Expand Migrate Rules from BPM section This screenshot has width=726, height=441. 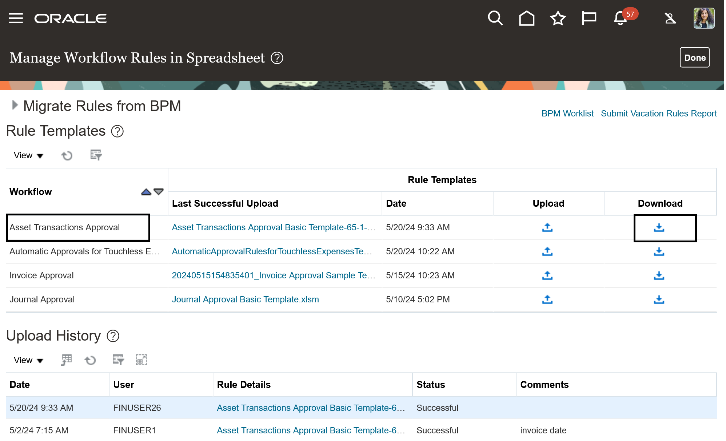pyautogui.click(x=15, y=106)
